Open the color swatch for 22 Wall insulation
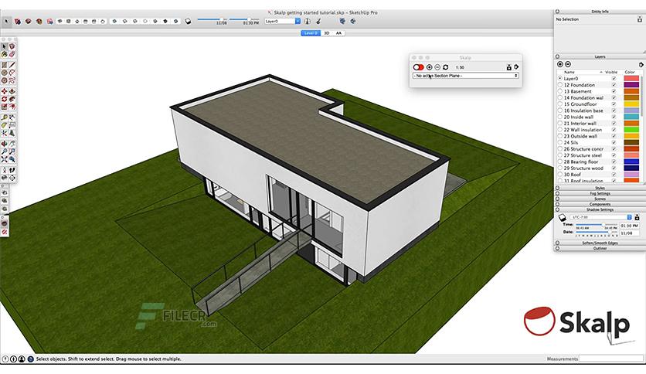 [631, 130]
